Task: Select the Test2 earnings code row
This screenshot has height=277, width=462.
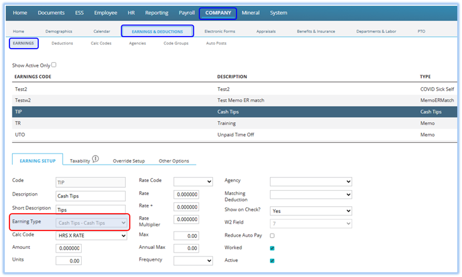Action: 234,89
